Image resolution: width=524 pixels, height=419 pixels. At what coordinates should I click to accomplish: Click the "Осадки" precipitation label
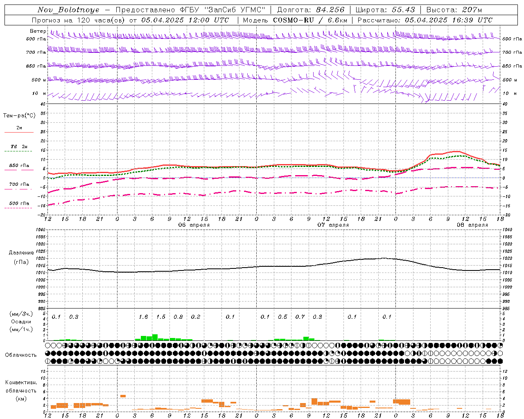(21, 322)
